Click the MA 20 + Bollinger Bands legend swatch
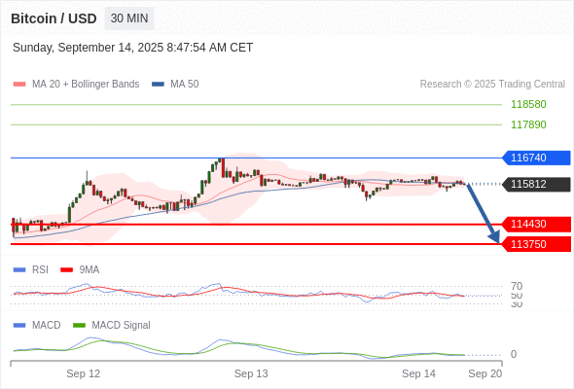Image resolution: width=574 pixels, height=389 pixels. pos(19,85)
